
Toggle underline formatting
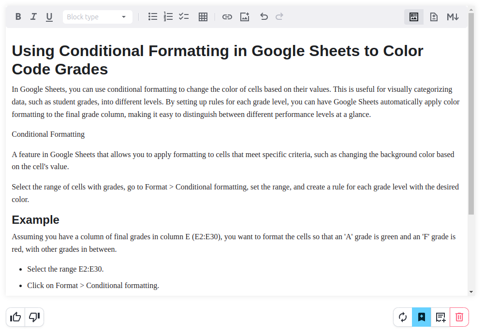[49, 16]
